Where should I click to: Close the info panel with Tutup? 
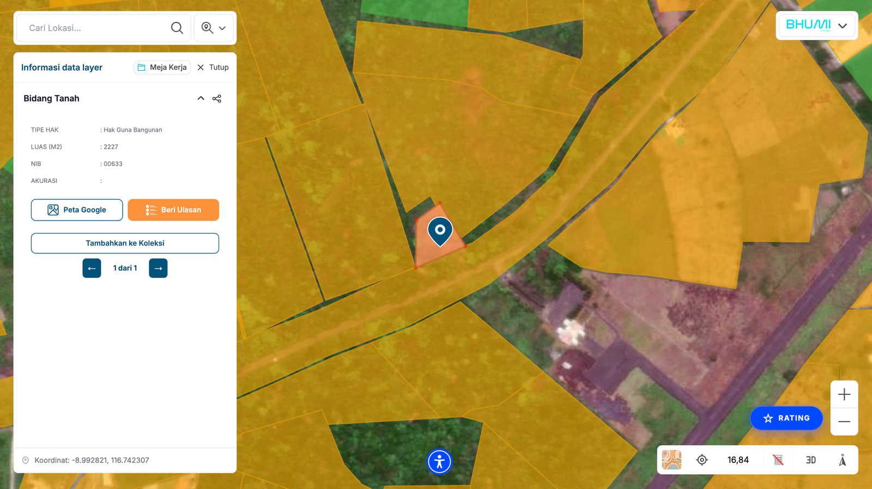click(213, 68)
